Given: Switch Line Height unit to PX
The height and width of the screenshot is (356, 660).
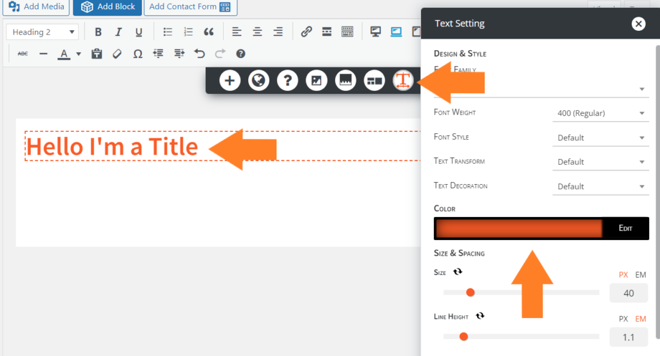Looking at the screenshot, I should pyautogui.click(x=623, y=319).
